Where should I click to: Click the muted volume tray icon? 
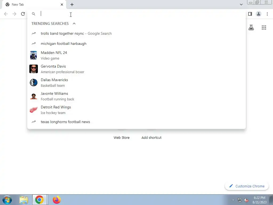(246, 200)
